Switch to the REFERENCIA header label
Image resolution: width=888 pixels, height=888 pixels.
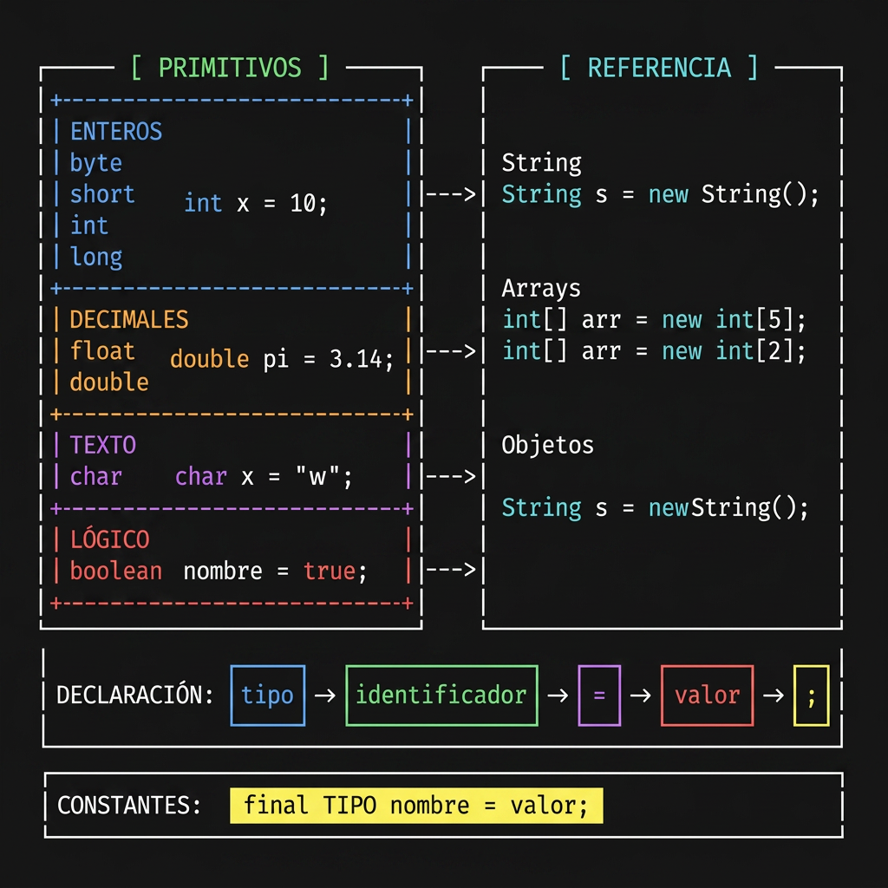coord(659,69)
